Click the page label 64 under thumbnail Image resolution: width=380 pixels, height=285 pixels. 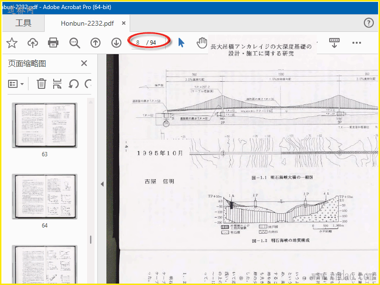pyautogui.click(x=45, y=225)
